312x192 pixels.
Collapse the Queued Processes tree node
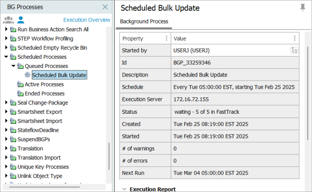(13, 66)
